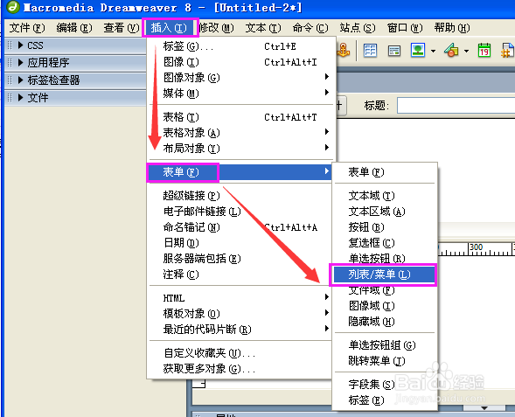This screenshot has height=417, width=515.
Task: Click the date calendar toolbar icon
Action: coord(484,50)
